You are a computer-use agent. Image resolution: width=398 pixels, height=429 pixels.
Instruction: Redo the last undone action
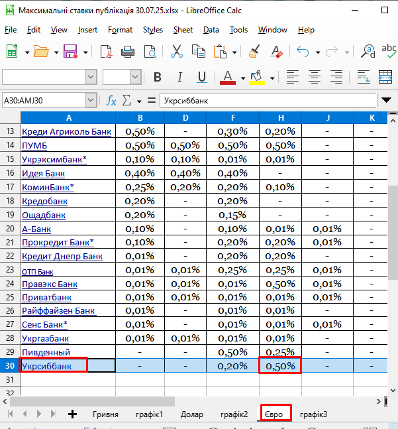[332, 52]
